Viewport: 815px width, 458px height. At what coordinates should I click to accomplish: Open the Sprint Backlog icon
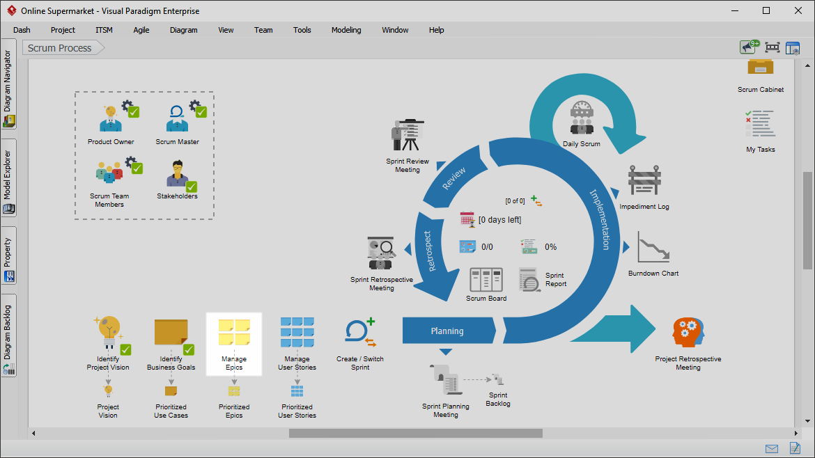(x=498, y=379)
